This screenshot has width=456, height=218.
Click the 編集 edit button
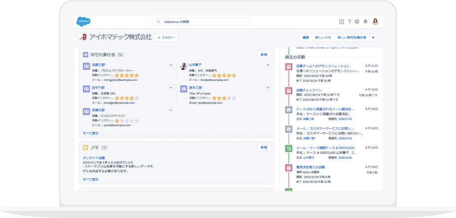pyautogui.click(x=306, y=38)
